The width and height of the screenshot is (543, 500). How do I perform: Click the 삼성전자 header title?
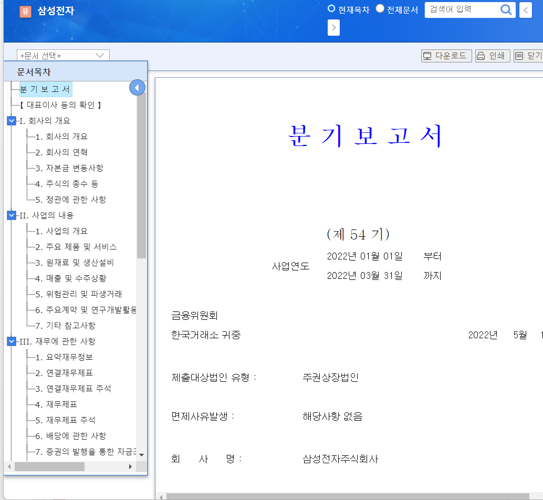(56, 11)
